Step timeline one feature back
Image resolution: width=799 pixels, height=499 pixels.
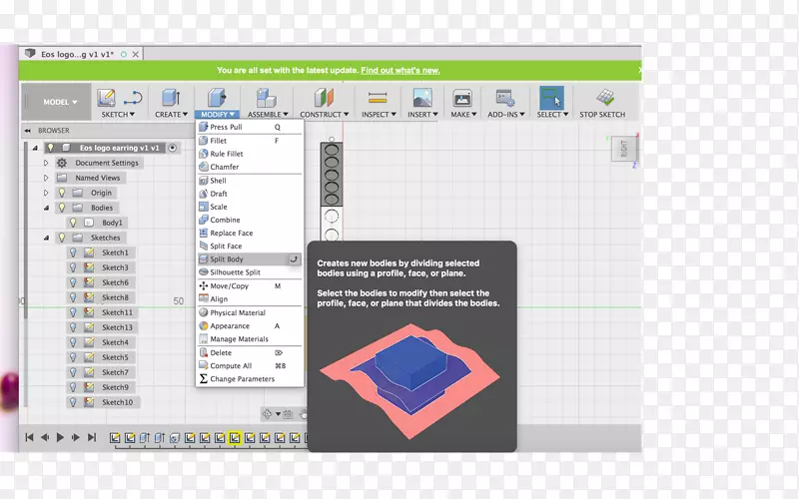[45, 437]
